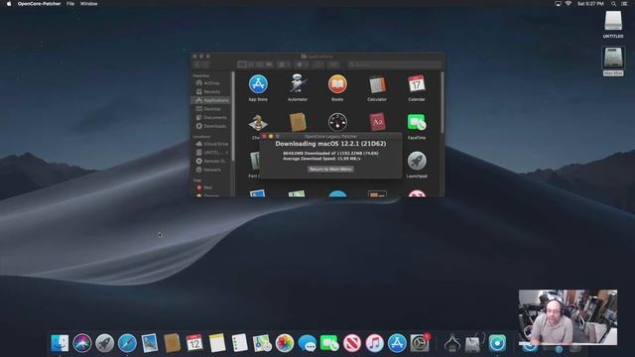Open the Wi-Fi status menu

pos(569,4)
